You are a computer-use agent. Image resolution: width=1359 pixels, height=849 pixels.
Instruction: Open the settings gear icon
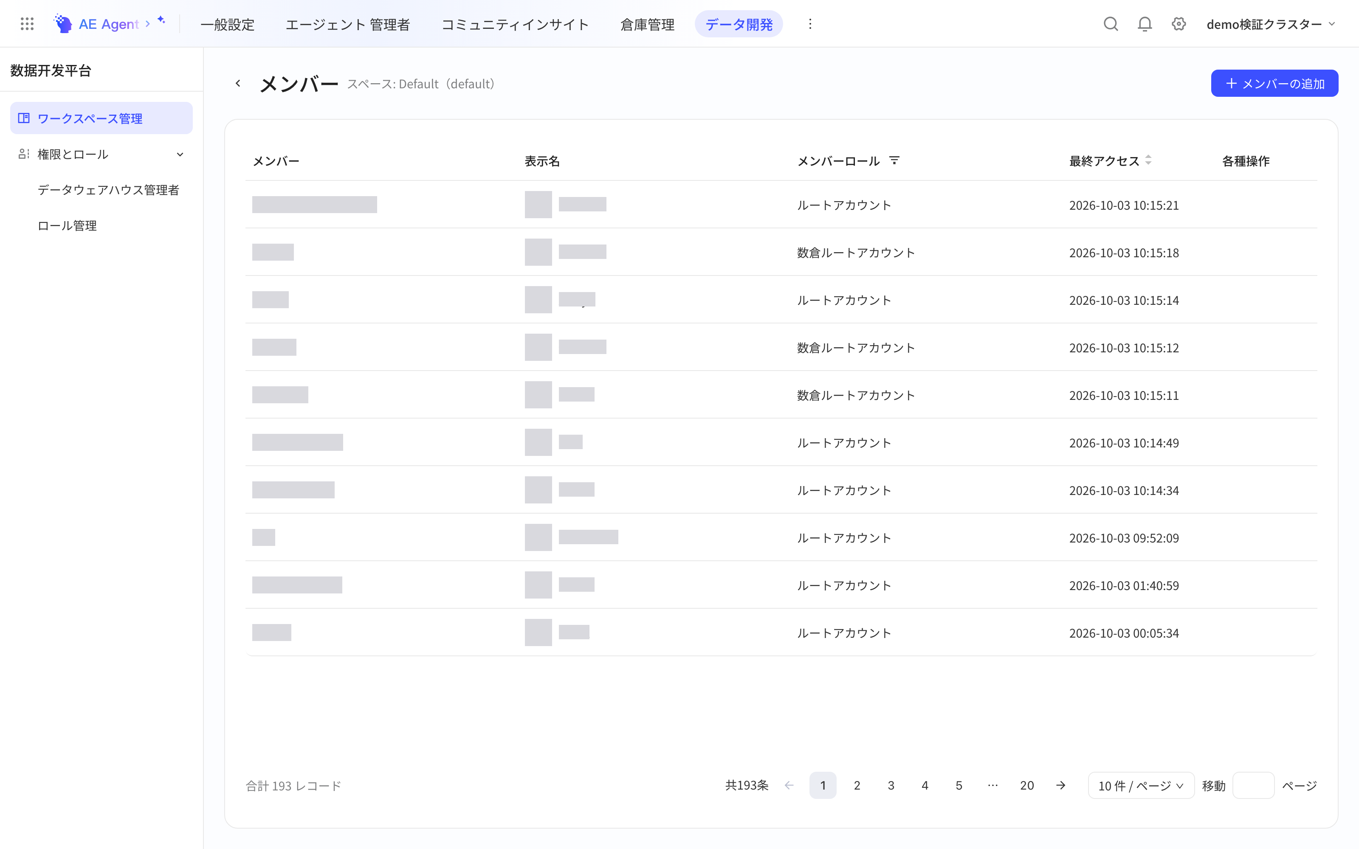tap(1178, 24)
